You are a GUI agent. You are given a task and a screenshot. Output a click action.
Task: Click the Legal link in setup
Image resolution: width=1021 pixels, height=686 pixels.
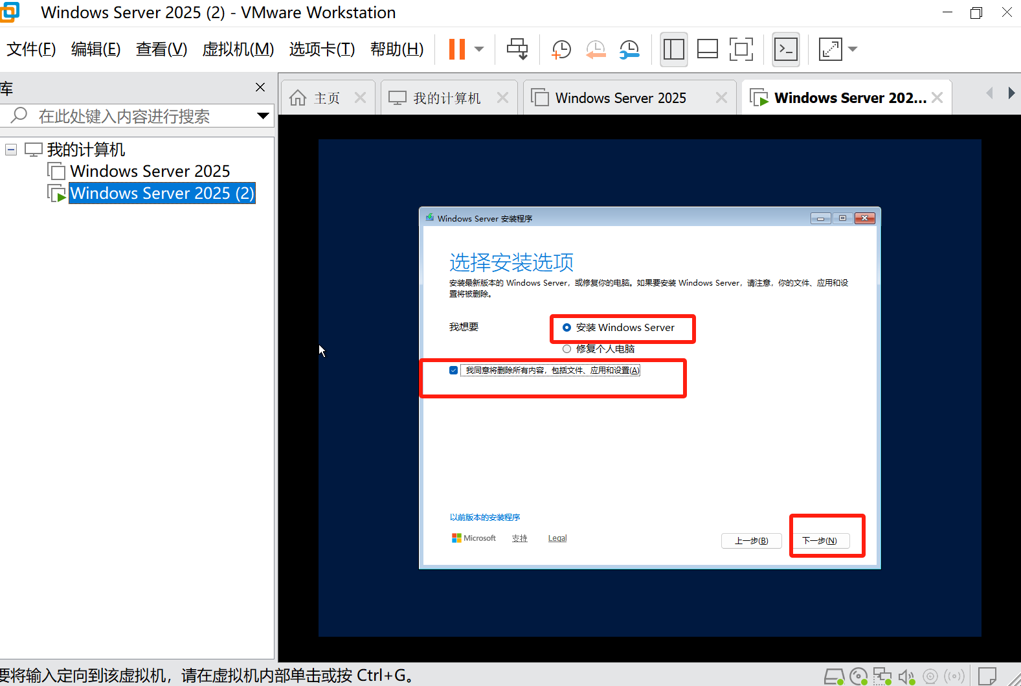click(557, 538)
